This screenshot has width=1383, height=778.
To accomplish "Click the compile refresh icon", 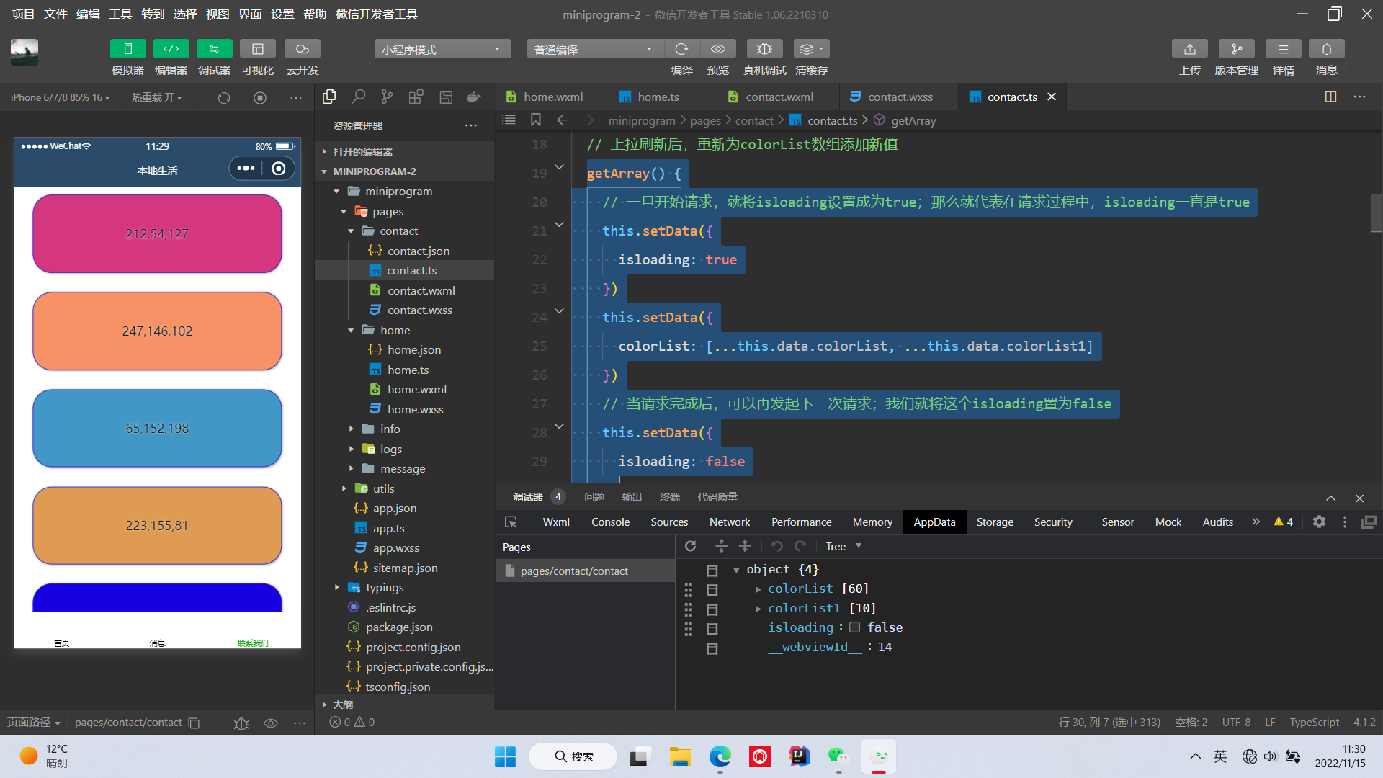I will pyautogui.click(x=681, y=49).
